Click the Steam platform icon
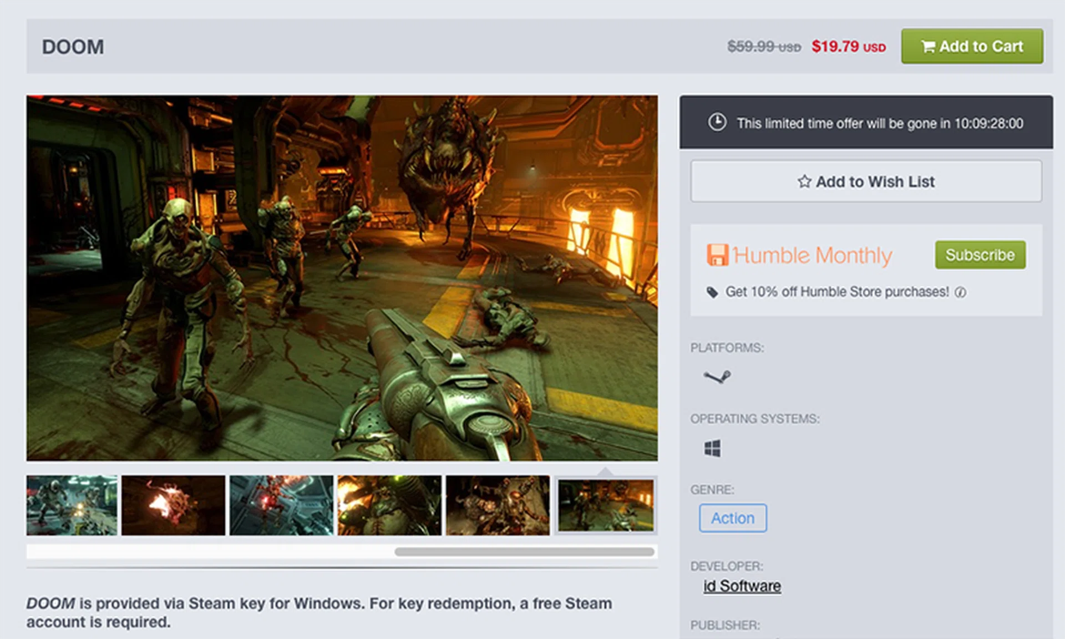 pos(717,377)
